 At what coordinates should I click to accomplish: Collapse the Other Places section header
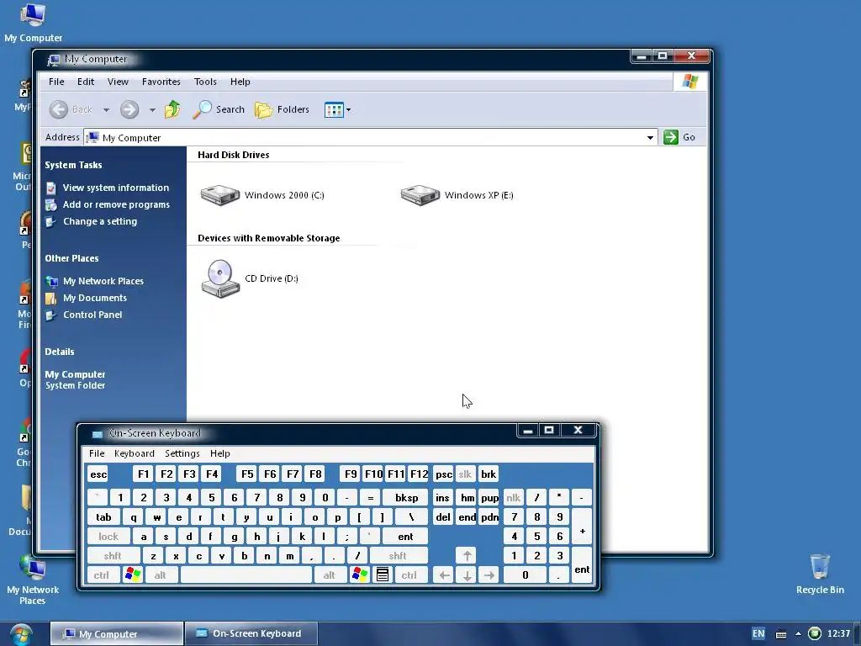coord(72,258)
